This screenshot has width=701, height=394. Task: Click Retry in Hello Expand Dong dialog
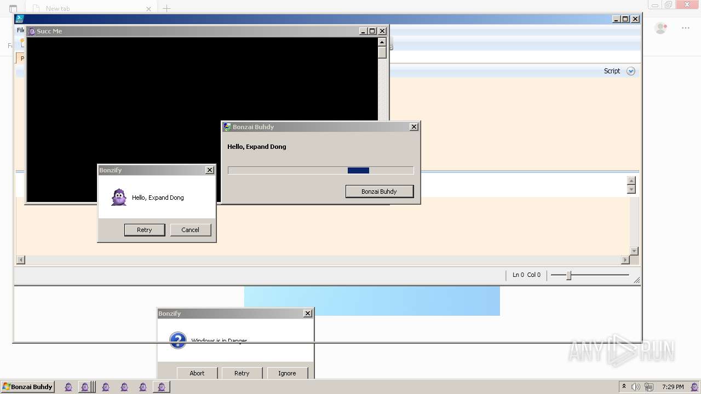tap(145, 230)
